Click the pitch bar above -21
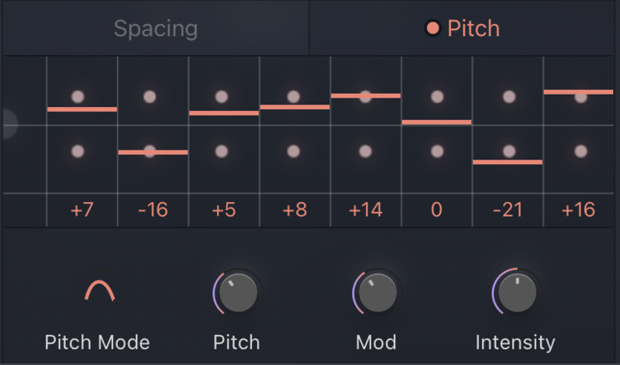The image size is (620, 365). (x=508, y=162)
